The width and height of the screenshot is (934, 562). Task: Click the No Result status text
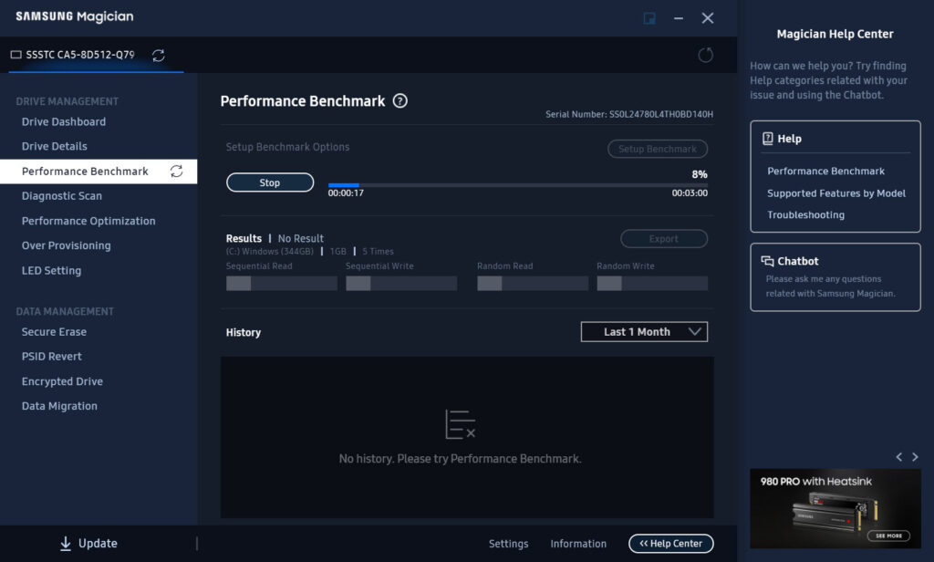(301, 238)
